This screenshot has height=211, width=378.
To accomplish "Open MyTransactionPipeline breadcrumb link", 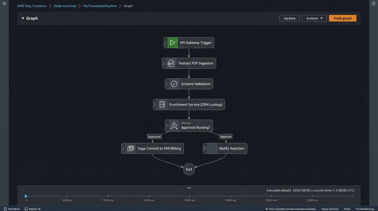I will pos(100,6).
